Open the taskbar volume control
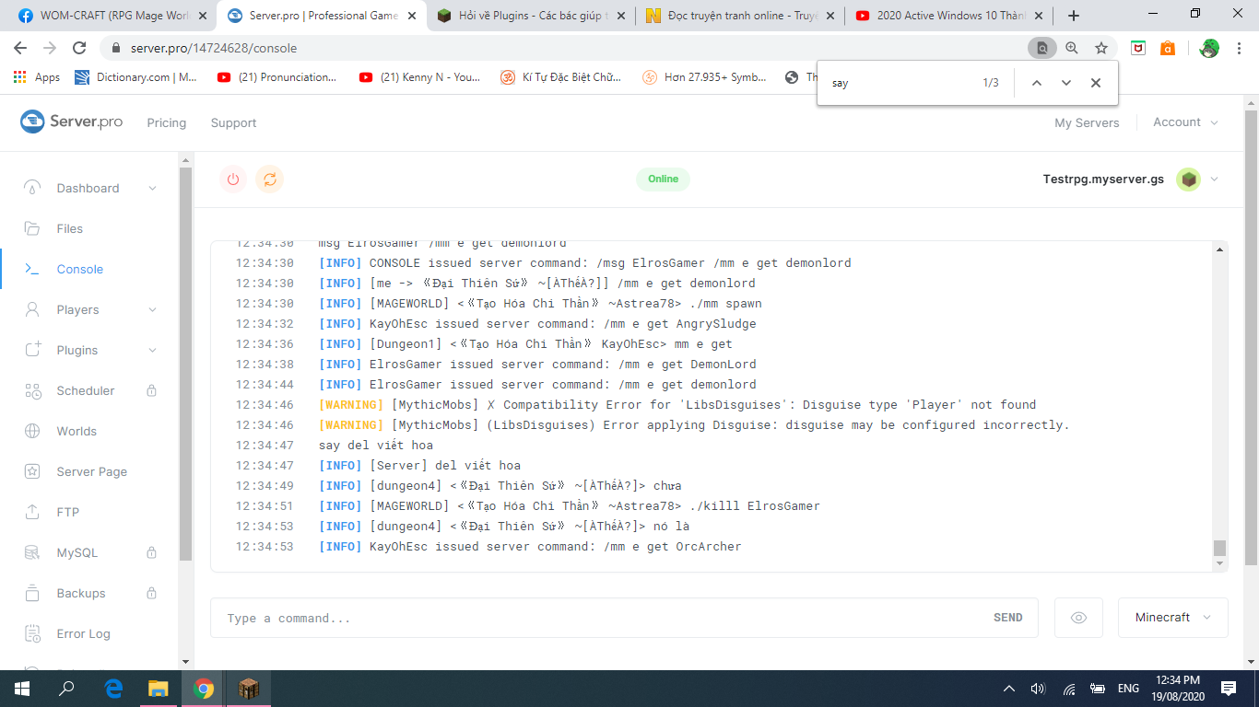The height and width of the screenshot is (707, 1259). point(1038,689)
